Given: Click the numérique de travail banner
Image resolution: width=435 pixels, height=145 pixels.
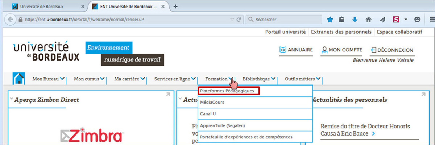Looking at the screenshot, I should point(132,60).
